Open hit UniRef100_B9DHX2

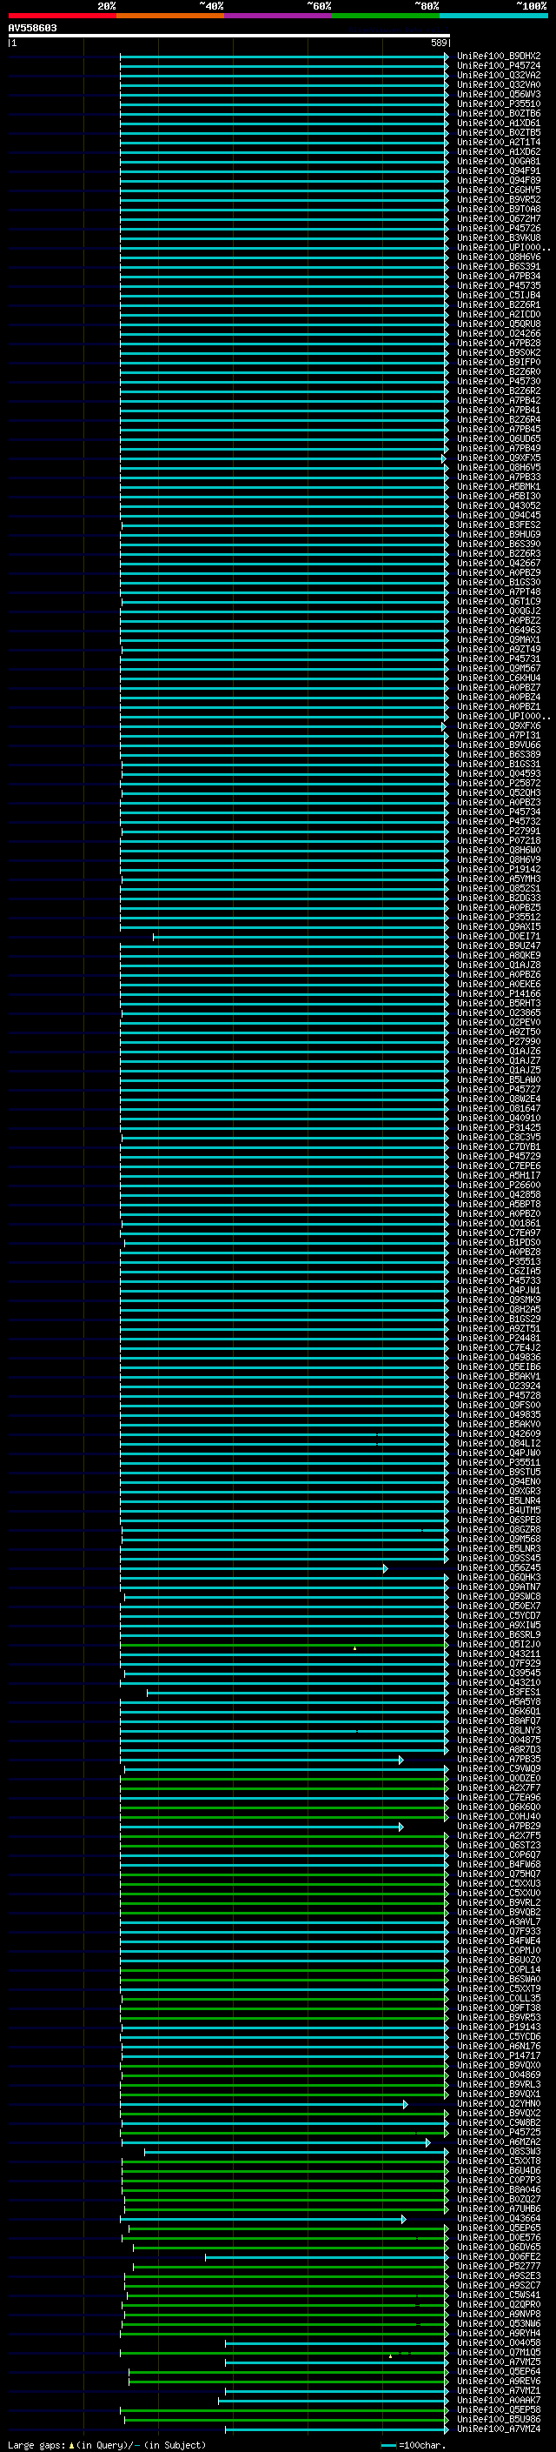click(499, 57)
